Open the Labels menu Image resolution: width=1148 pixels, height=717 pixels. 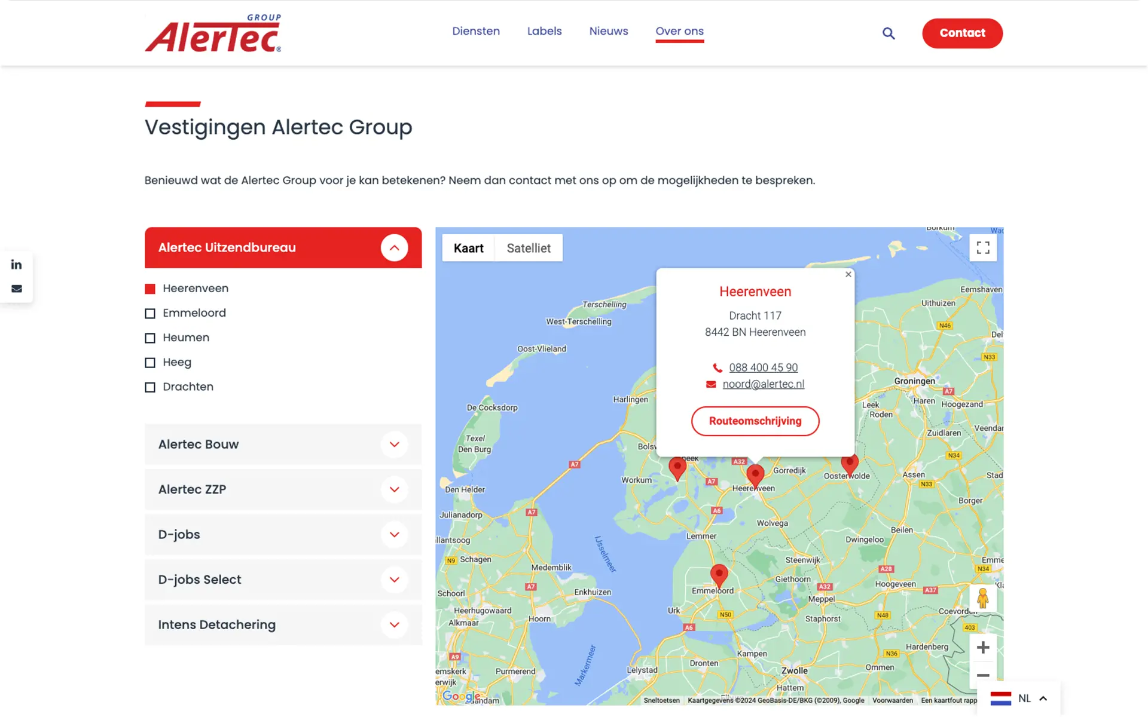[x=544, y=31]
